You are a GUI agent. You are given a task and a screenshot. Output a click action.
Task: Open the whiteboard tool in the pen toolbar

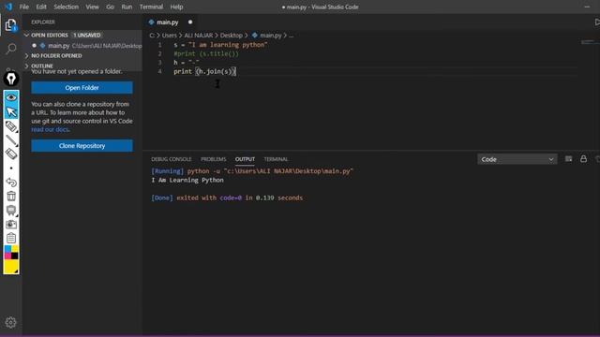click(x=11, y=210)
